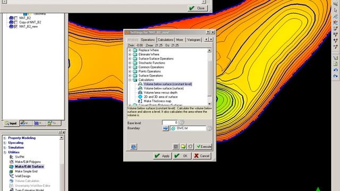
Task: Click the dialog help question-mark button
Action: pyautogui.click(x=208, y=32)
